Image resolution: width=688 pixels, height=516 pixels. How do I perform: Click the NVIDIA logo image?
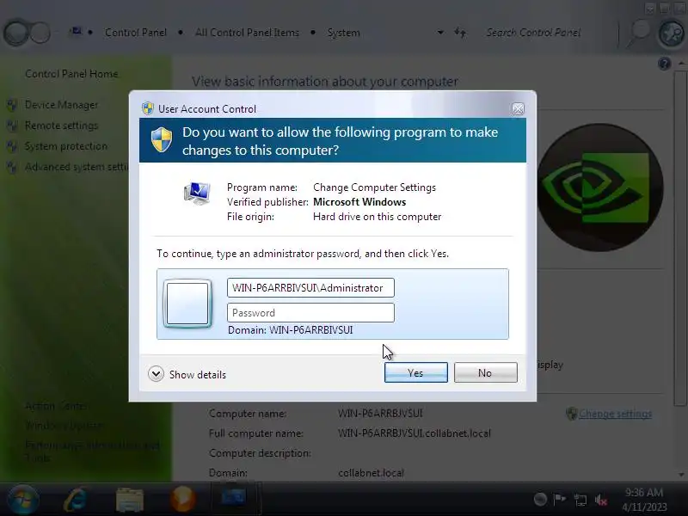(600, 187)
